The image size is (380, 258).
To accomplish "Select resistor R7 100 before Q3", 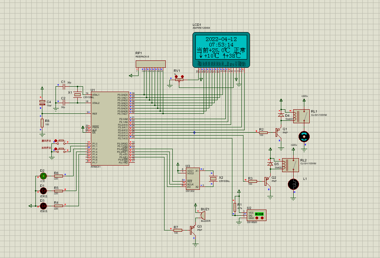I will pyautogui.click(x=178, y=230).
